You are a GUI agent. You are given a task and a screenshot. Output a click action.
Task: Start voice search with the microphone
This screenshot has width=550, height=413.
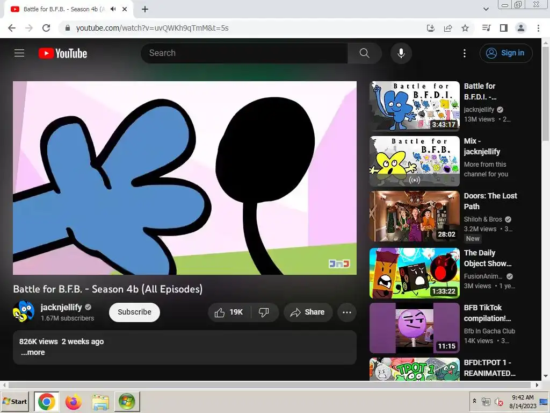tap(401, 53)
